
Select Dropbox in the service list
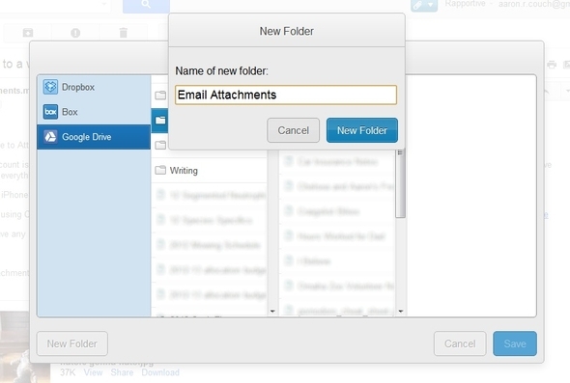pyautogui.click(x=94, y=87)
